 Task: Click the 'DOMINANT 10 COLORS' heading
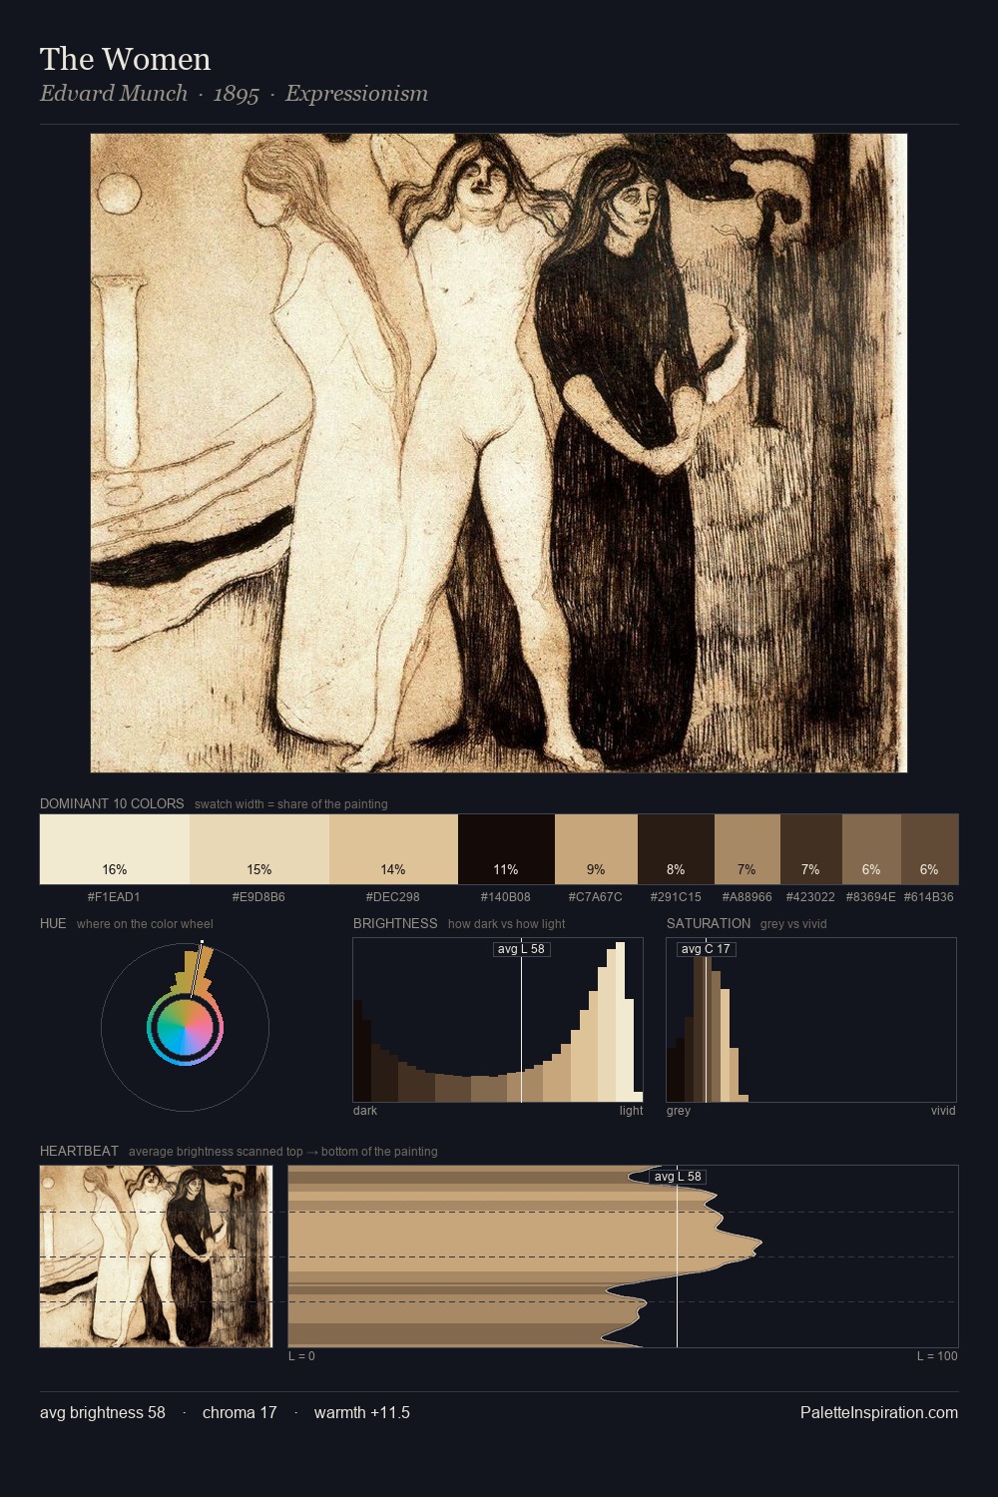112,803
